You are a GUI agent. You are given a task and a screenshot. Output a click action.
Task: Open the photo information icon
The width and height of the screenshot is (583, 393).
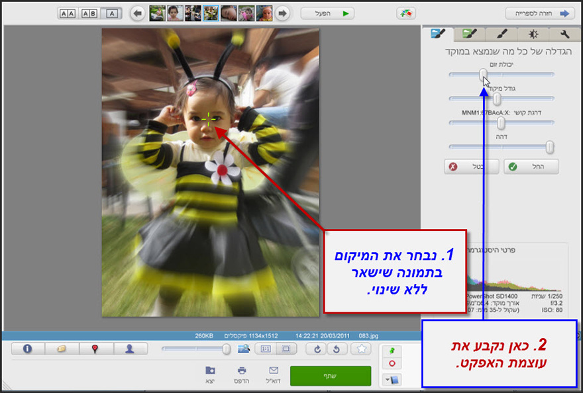click(x=27, y=348)
